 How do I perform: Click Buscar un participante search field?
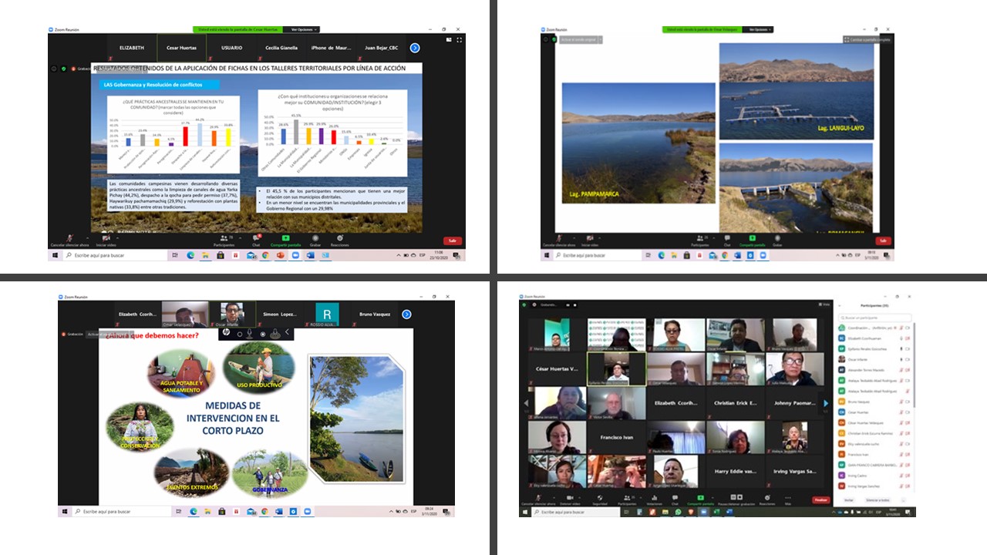coord(875,318)
